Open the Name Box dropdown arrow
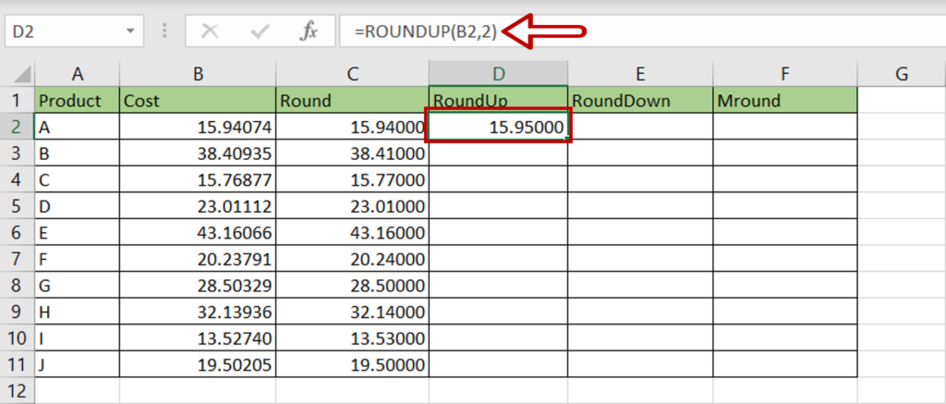 point(130,31)
